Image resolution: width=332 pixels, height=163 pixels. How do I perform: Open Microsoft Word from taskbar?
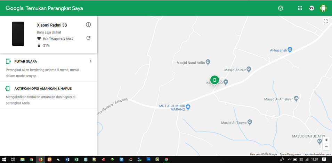coord(67,160)
